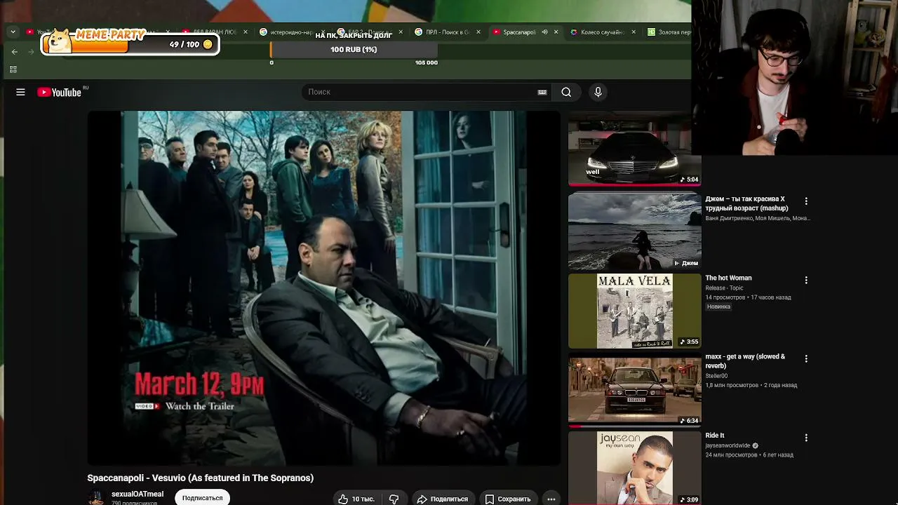Open the Джем mix beach thumbnail

click(634, 231)
